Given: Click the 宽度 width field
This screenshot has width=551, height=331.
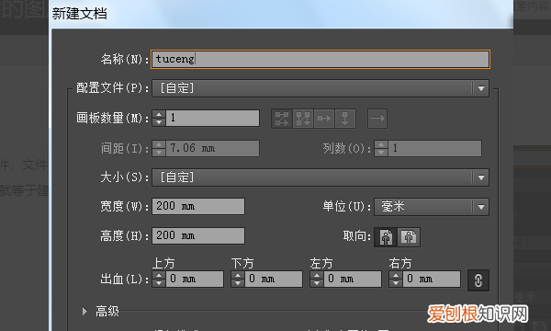Looking at the screenshot, I should (x=198, y=206).
